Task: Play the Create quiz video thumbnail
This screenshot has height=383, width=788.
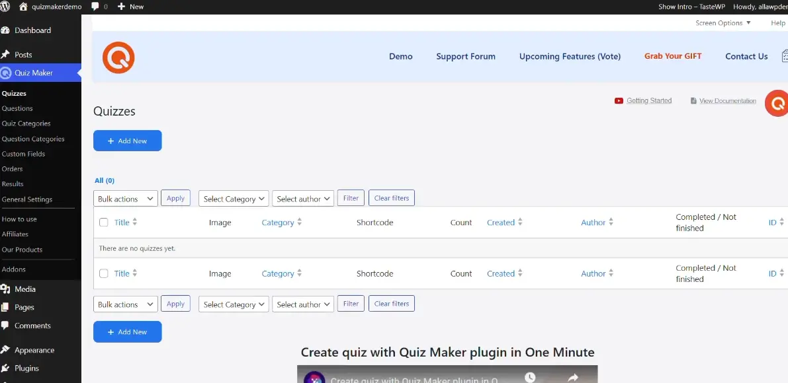Action: (447, 374)
